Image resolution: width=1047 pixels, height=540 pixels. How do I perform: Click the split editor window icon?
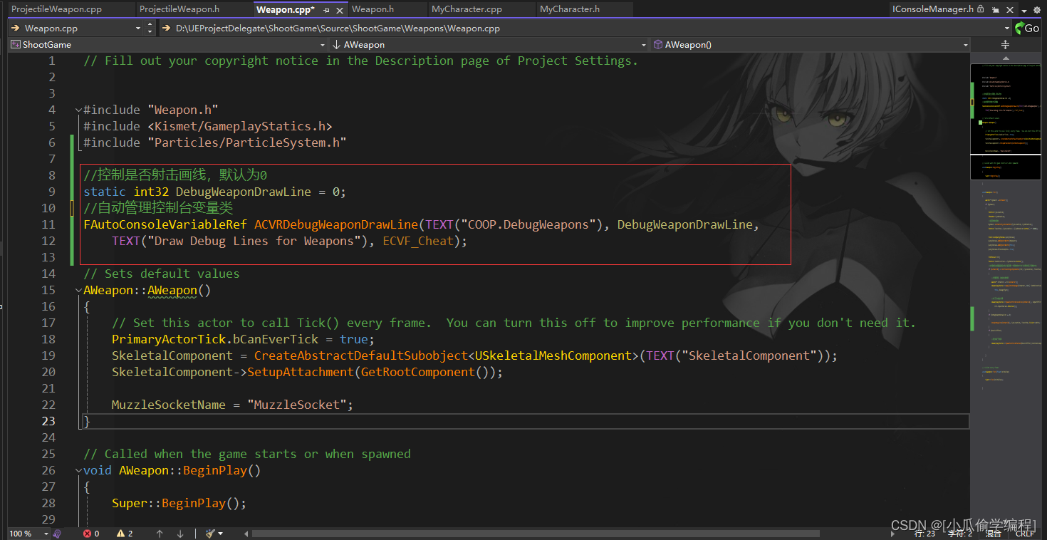(1005, 44)
